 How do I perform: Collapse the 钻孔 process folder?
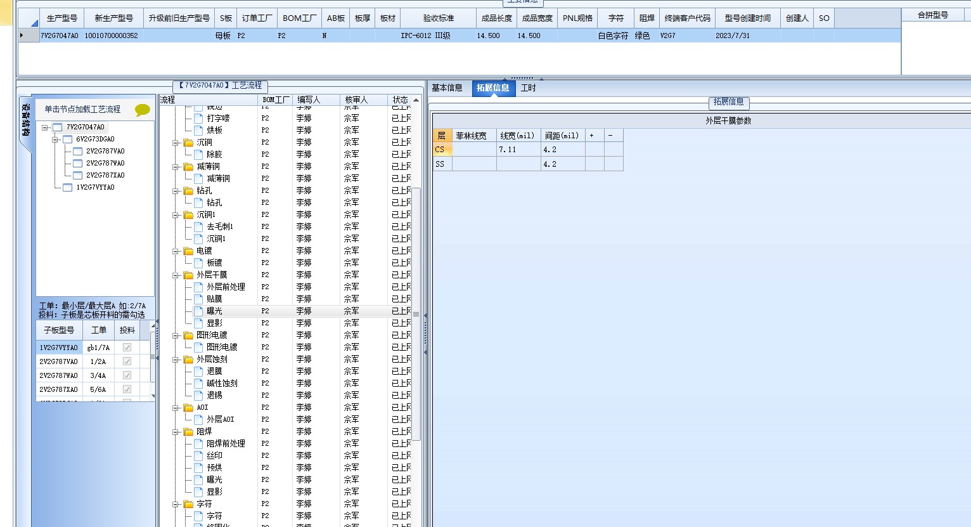pyautogui.click(x=176, y=191)
